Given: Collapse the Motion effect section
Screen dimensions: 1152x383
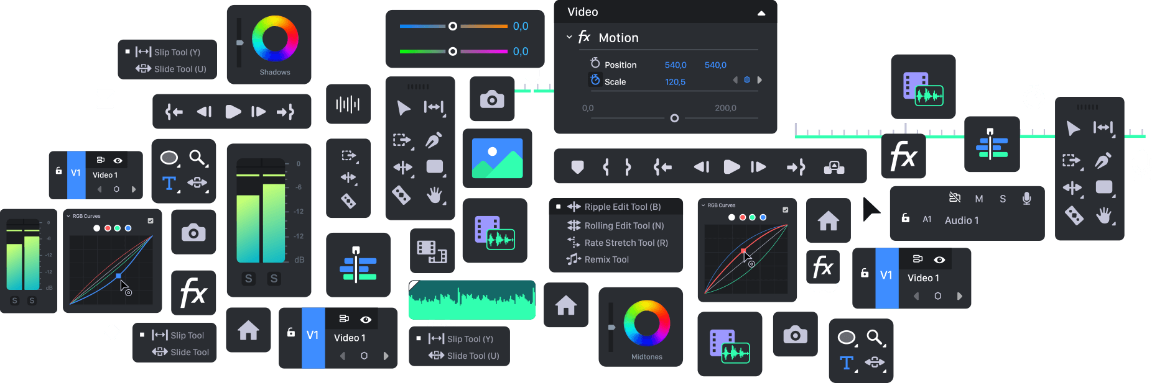Looking at the screenshot, I should pyautogui.click(x=569, y=37).
